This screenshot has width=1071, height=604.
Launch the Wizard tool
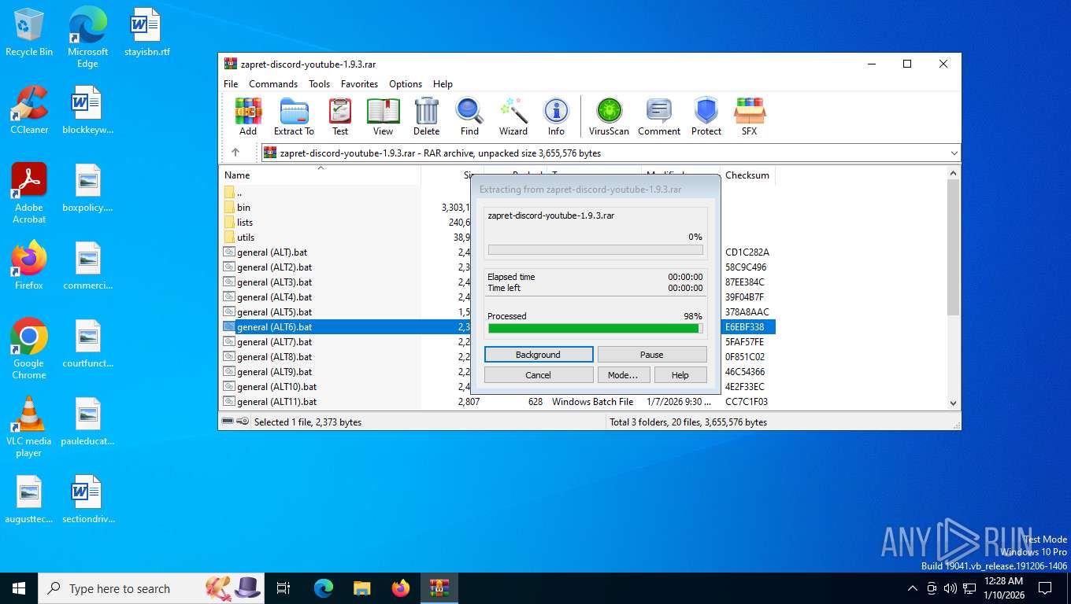(513, 116)
